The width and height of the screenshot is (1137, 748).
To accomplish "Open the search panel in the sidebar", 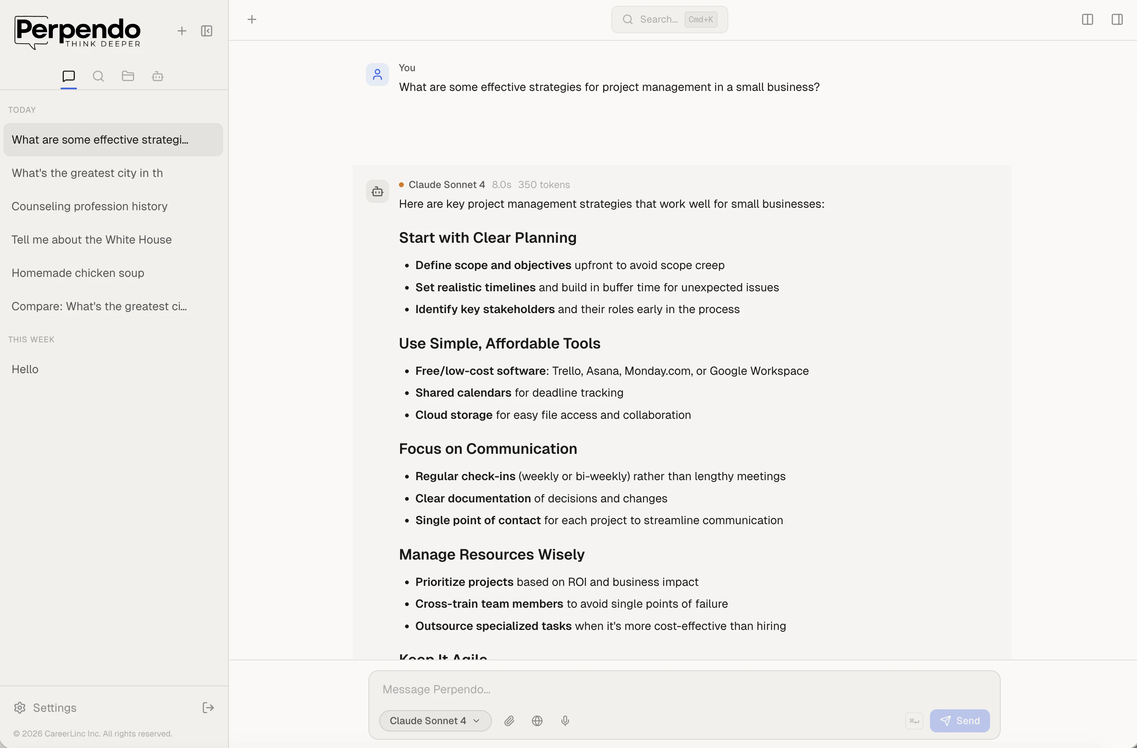I will pos(98,76).
